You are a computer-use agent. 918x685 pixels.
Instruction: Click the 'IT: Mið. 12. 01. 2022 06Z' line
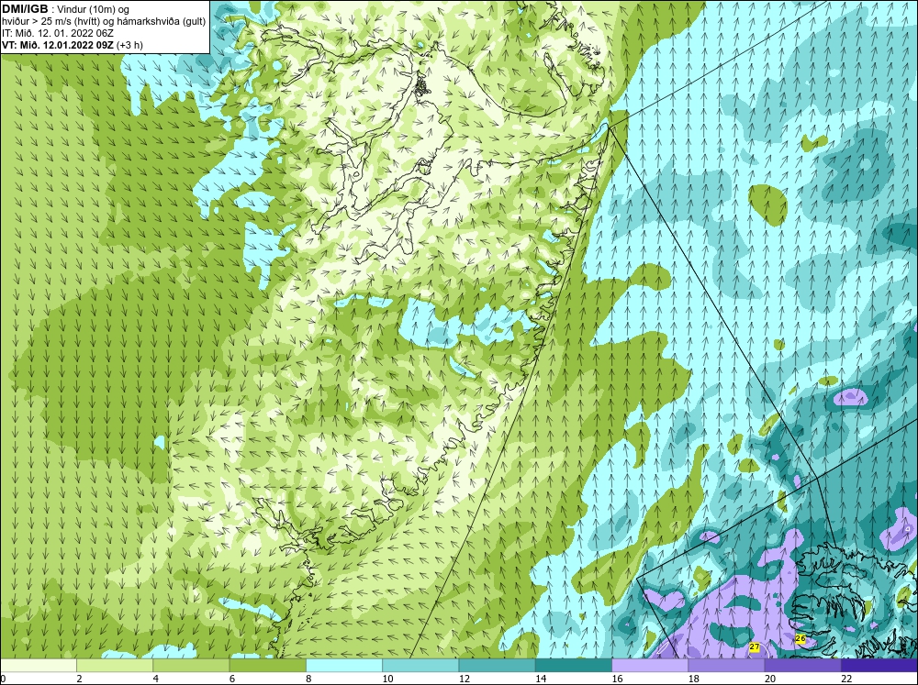[58, 33]
